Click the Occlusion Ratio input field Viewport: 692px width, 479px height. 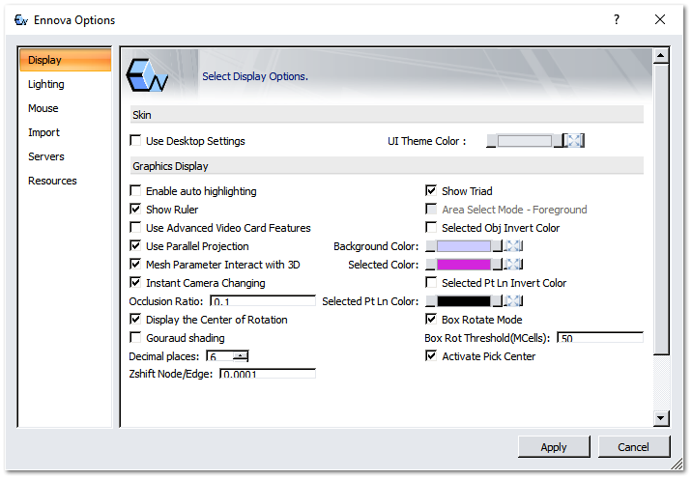tap(263, 301)
